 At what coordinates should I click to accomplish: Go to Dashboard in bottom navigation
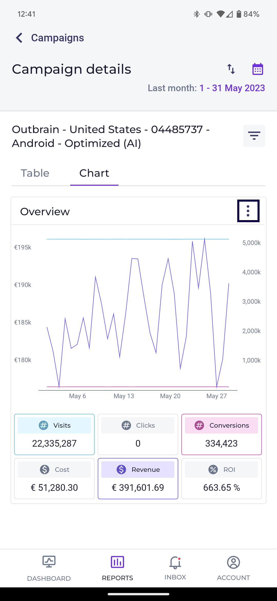[x=49, y=568]
